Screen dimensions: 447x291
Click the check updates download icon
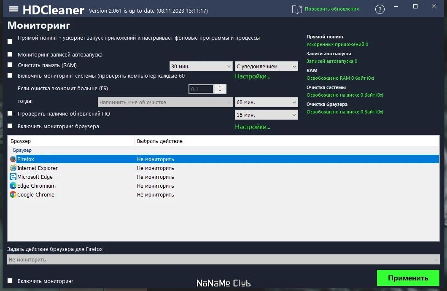tap(297, 9)
